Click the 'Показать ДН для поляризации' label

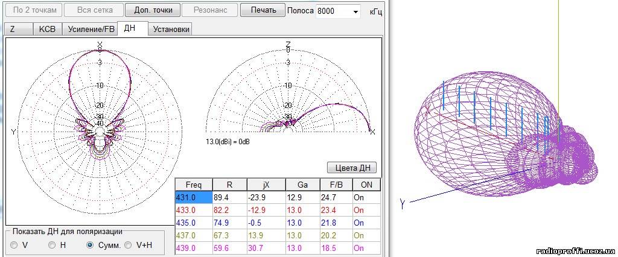pos(68,232)
